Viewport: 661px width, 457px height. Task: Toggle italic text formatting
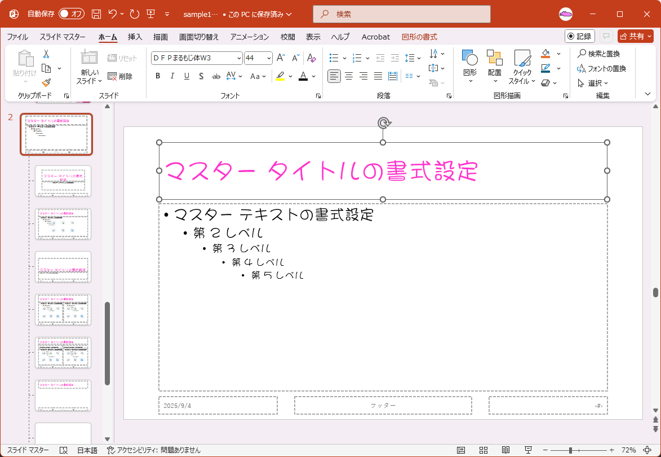coord(172,76)
